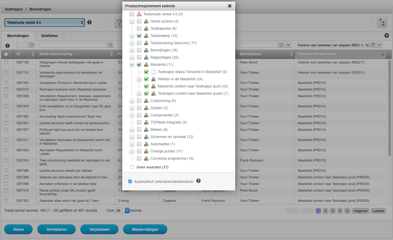Clear the Product / Requirement filter icon
393x240 pixels.
(x=373, y=45)
